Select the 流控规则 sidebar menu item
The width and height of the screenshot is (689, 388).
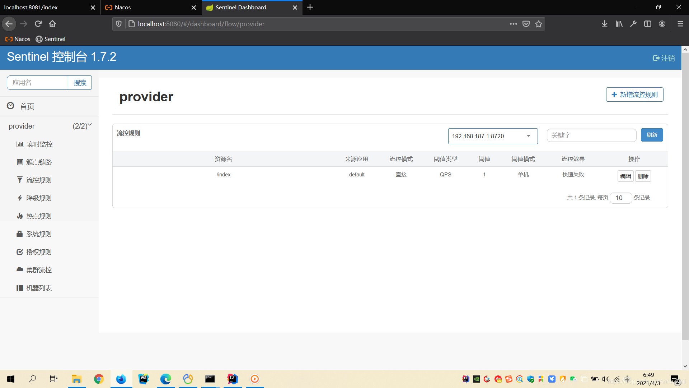[34, 180]
